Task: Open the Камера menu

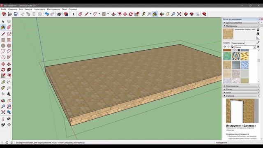Action: (x=28, y=9)
